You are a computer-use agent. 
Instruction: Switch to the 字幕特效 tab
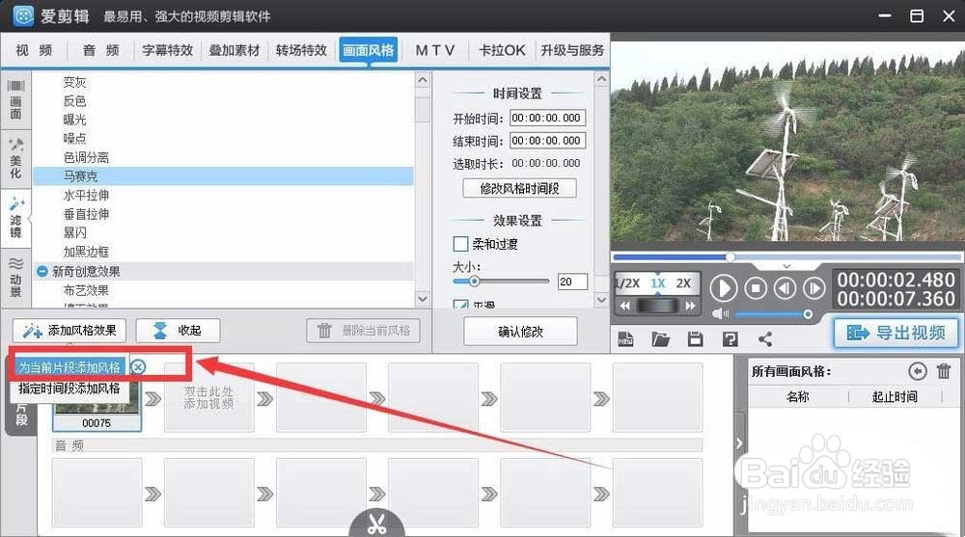(x=167, y=50)
